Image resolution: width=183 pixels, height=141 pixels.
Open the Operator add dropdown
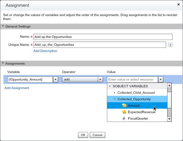(x=100, y=79)
